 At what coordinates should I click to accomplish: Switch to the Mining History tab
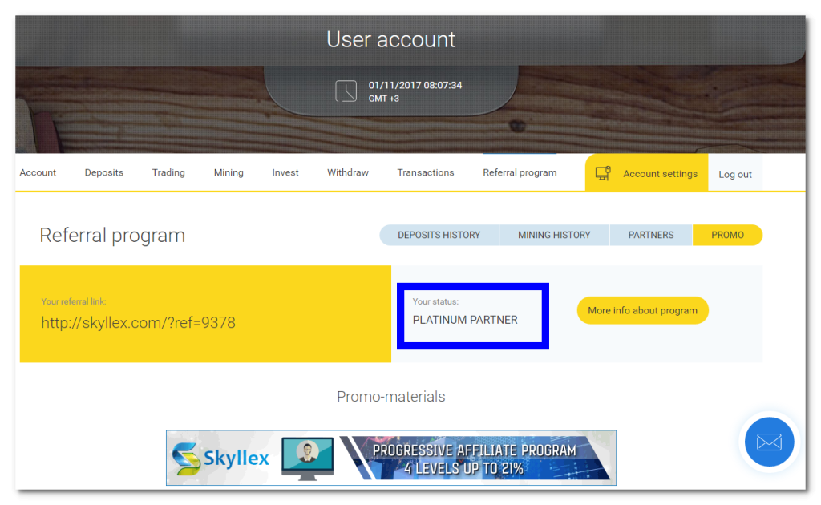(555, 235)
